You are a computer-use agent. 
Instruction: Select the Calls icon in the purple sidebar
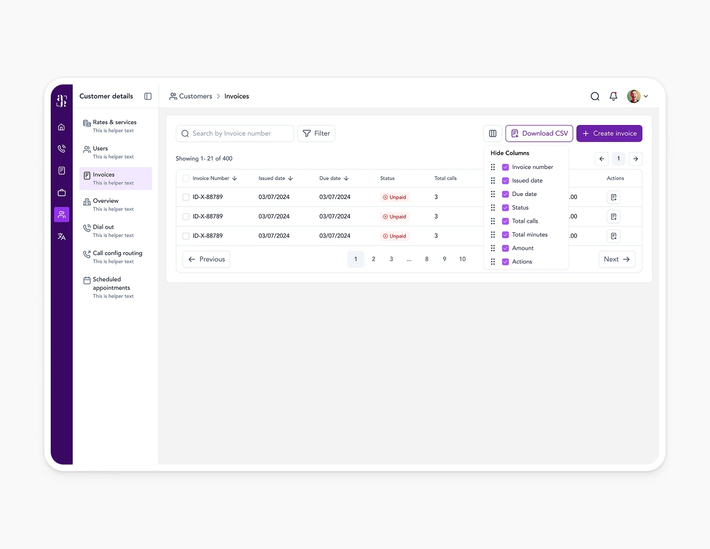[61, 148]
